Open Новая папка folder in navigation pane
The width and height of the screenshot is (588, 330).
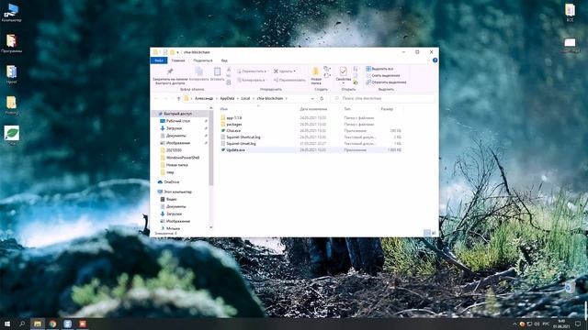[x=177, y=165]
